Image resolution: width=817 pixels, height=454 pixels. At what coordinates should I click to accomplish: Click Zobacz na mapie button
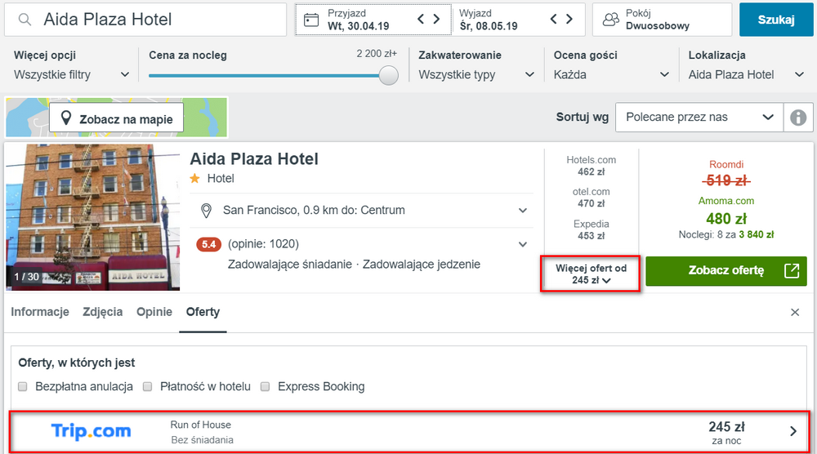pos(117,118)
